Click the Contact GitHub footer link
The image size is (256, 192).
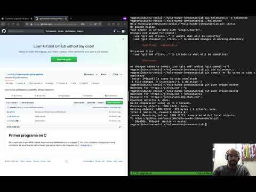(x=88, y=161)
